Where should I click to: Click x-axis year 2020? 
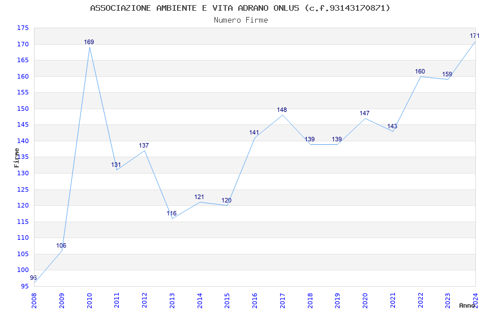click(365, 300)
